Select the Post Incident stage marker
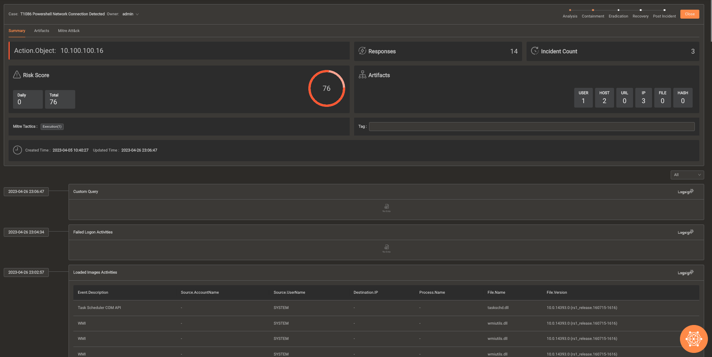The height and width of the screenshot is (357, 712). point(664,10)
